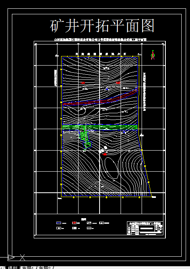Click the blue line legend symbol

click(59, 223)
